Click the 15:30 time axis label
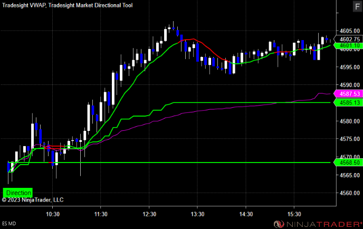The height and width of the screenshot is (229, 363). coord(294,214)
